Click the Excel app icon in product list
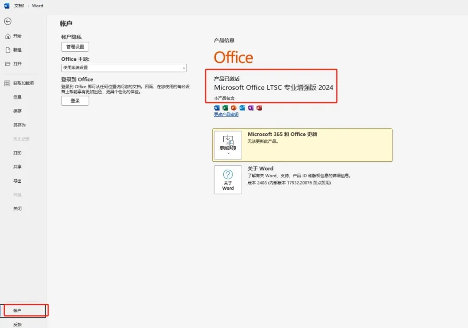Screen dimensions: 468x328 (225, 108)
